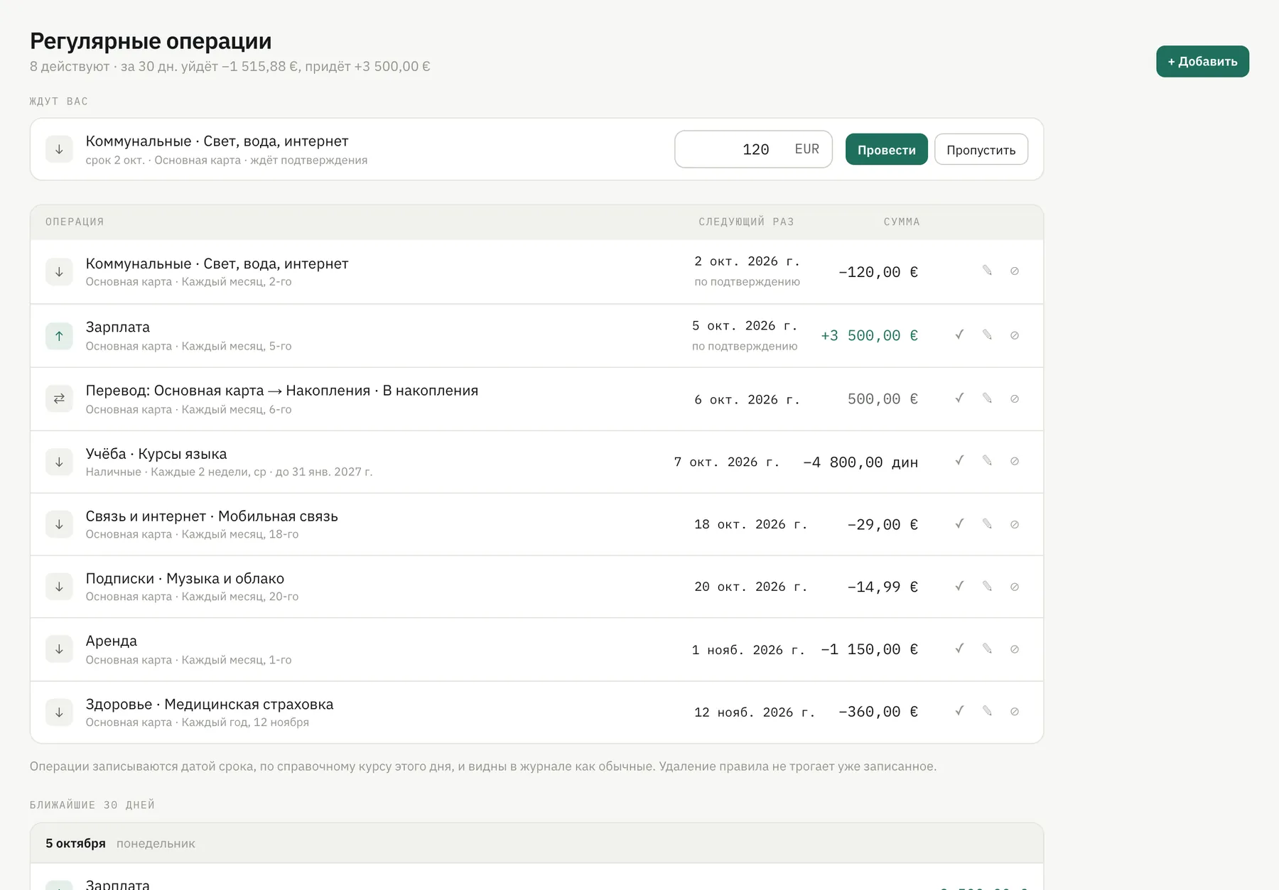Click the + Добавить button

pyautogui.click(x=1202, y=61)
